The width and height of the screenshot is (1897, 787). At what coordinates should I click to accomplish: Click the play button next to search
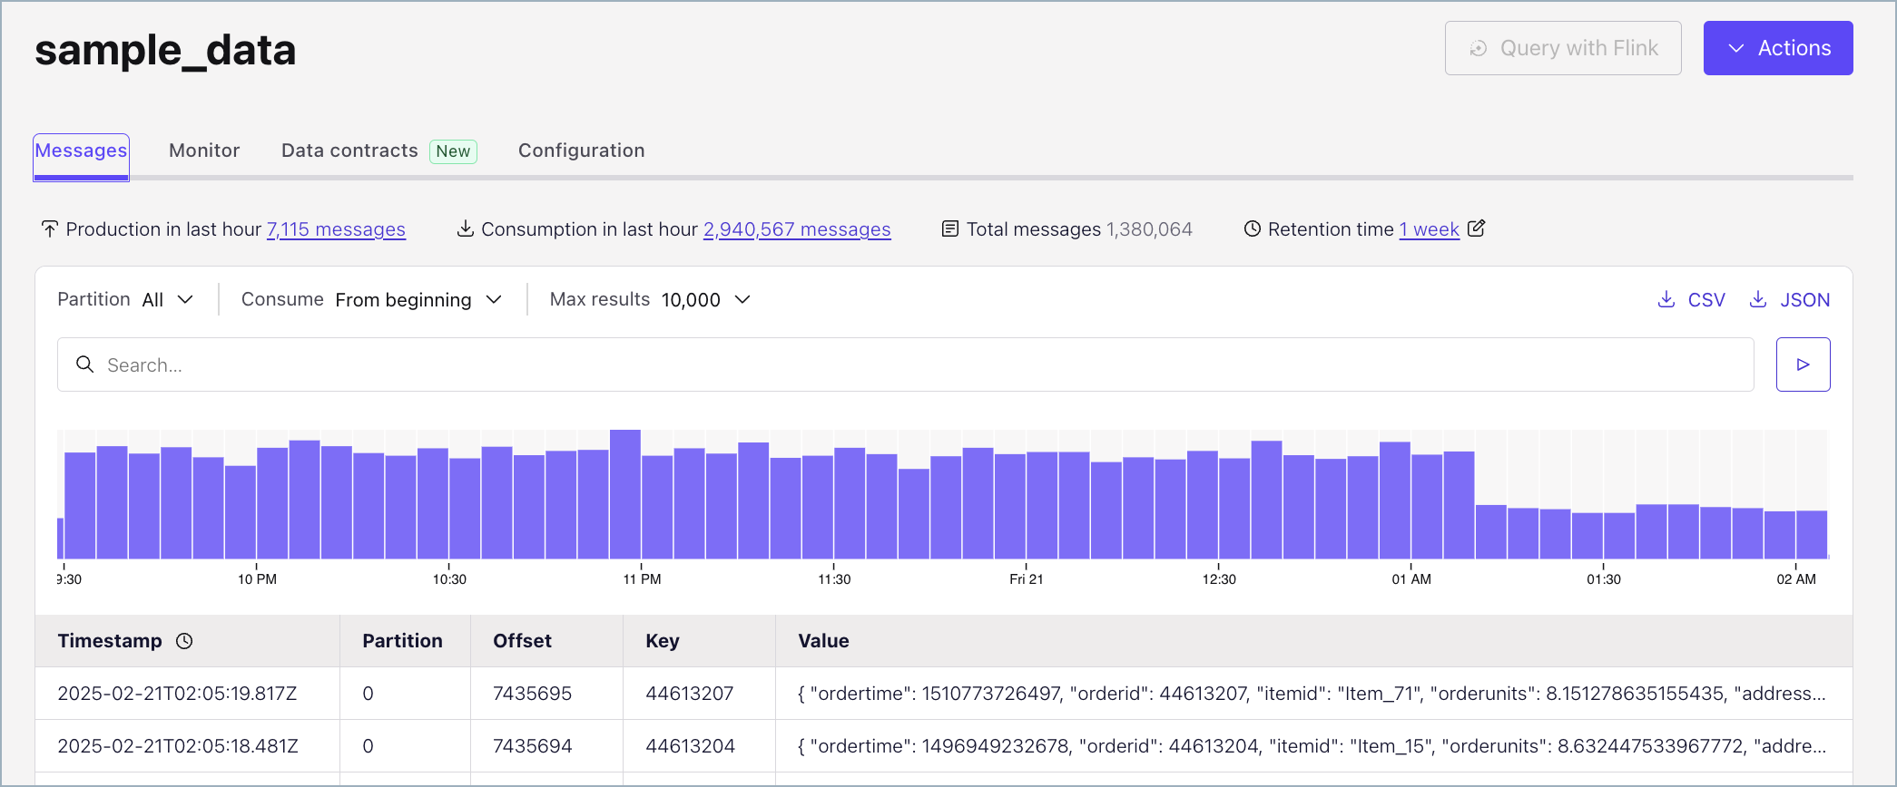[1803, 364]
